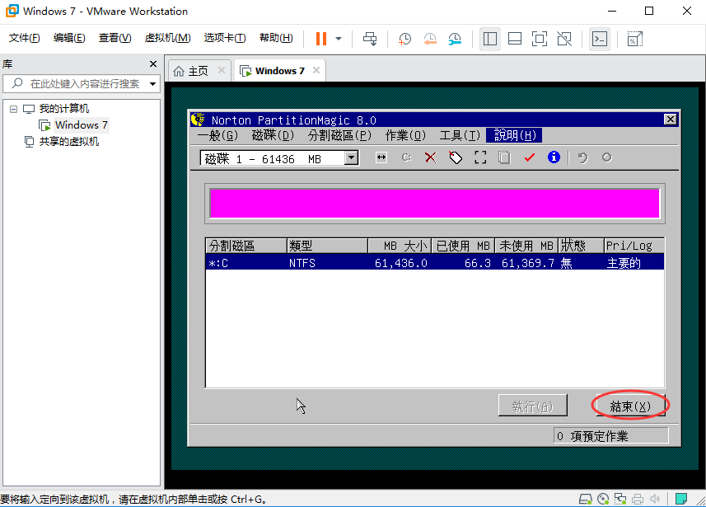This screenshot has height=507, width=706.
Task: Open the 选项卡(T) menu
Action: 225,38
